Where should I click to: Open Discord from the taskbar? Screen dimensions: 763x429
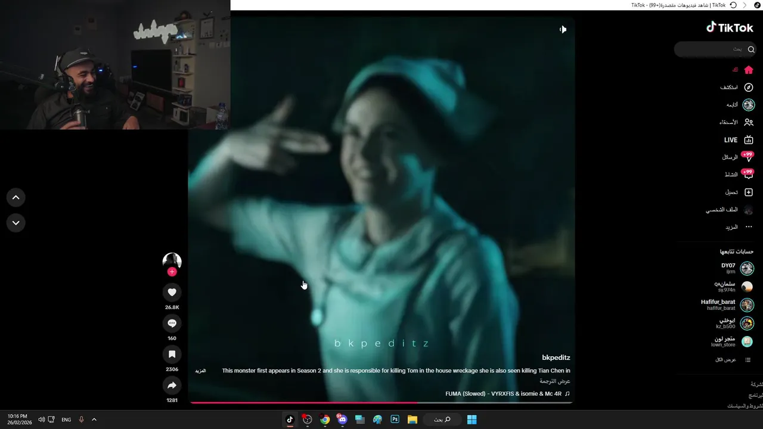coord(342,419)
